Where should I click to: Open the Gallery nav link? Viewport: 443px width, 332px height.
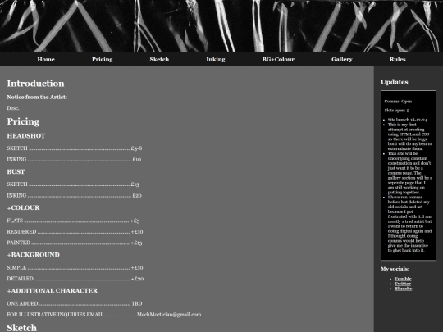(342, 59)
